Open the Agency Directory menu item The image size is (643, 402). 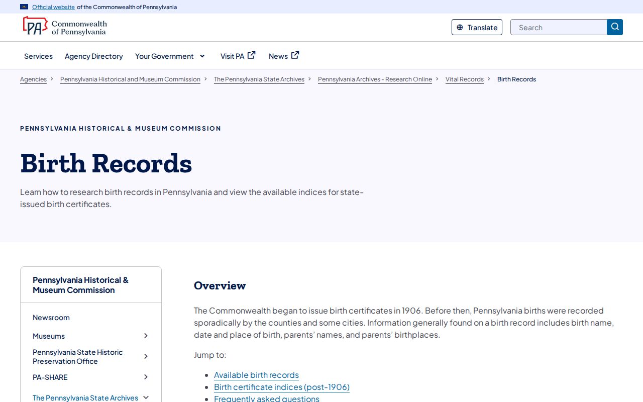[x=94, y=56]
